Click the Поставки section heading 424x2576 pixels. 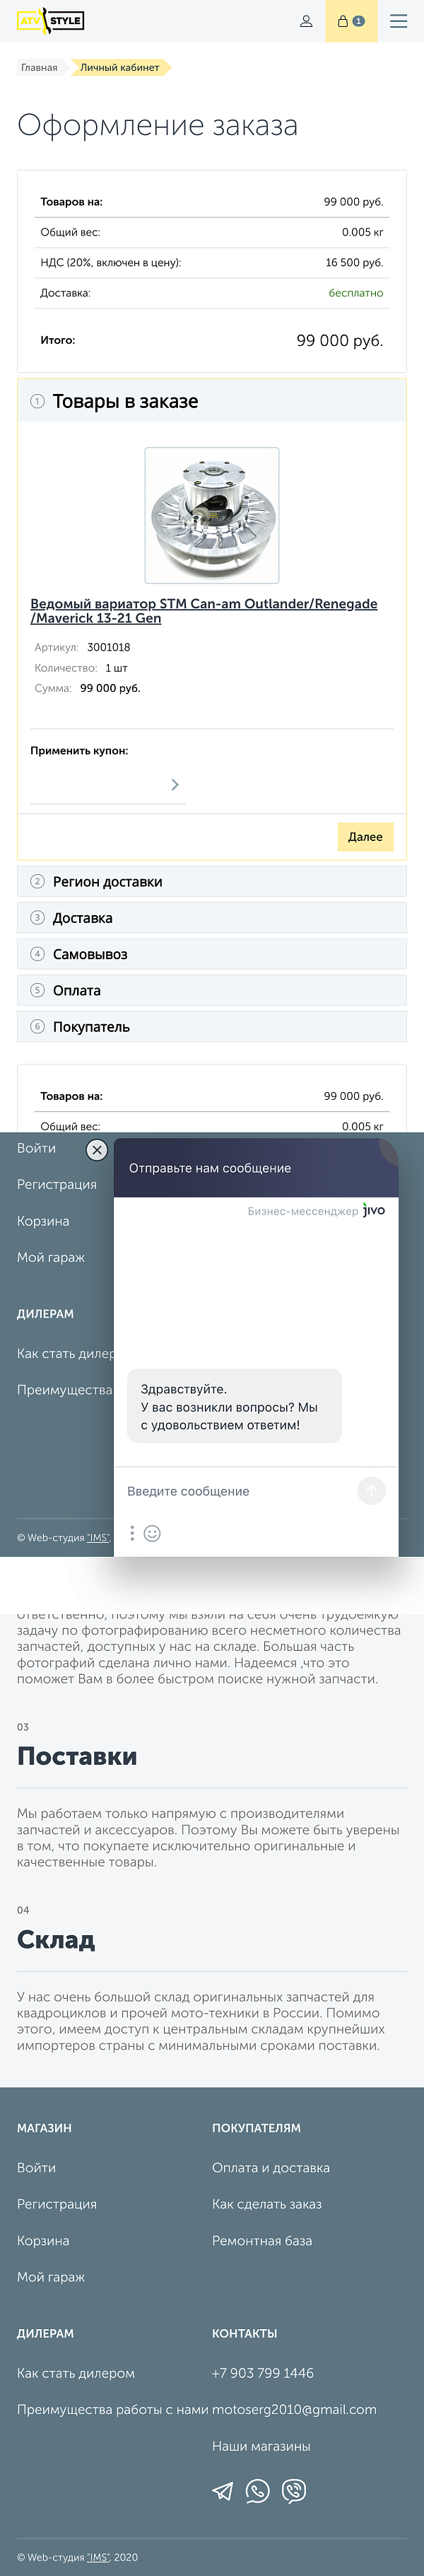click(x=77, y=1756)
